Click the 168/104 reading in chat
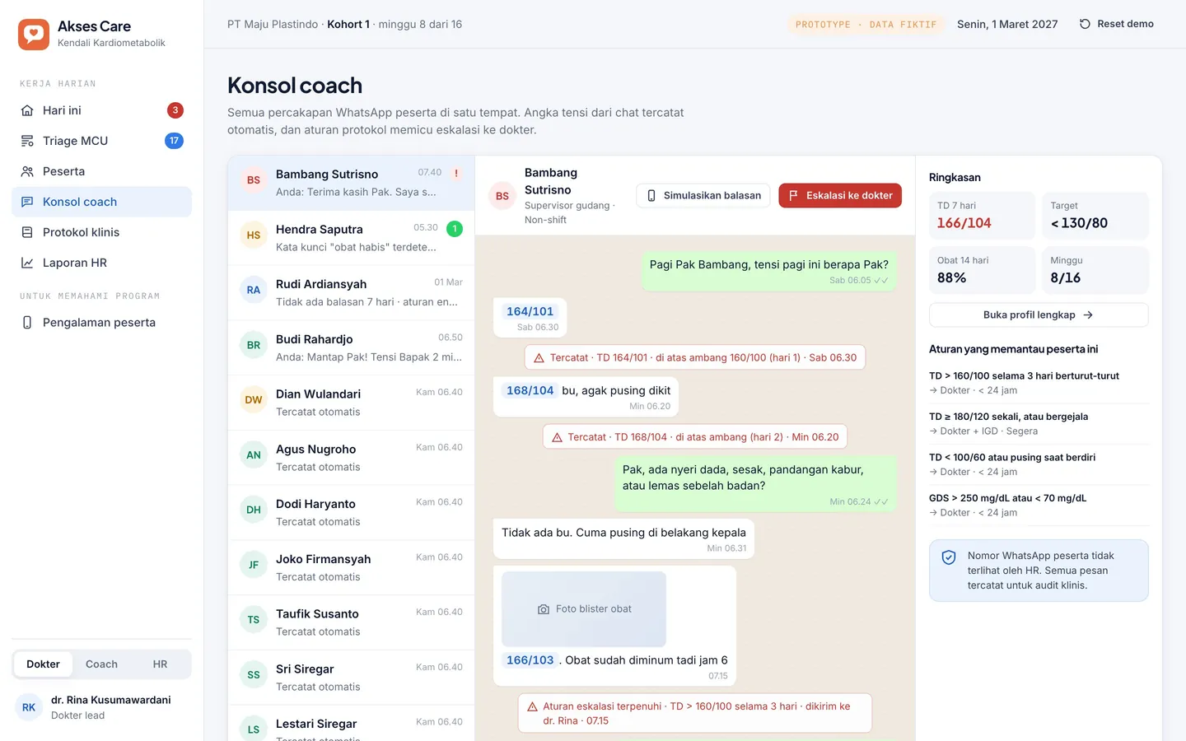The height and width of the screenshot is (741, 1186). 530,391
